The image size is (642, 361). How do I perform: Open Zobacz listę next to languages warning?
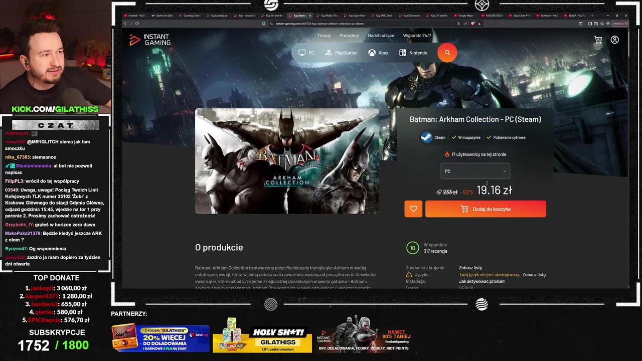tap(534, 275)
